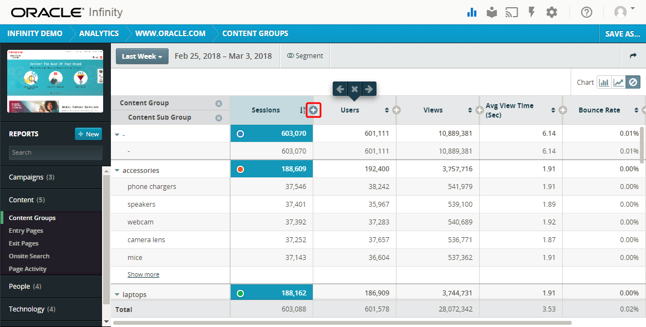Remove the Content Sub Group dimension
The image size is (646, 327).
[x=219, y=118]
